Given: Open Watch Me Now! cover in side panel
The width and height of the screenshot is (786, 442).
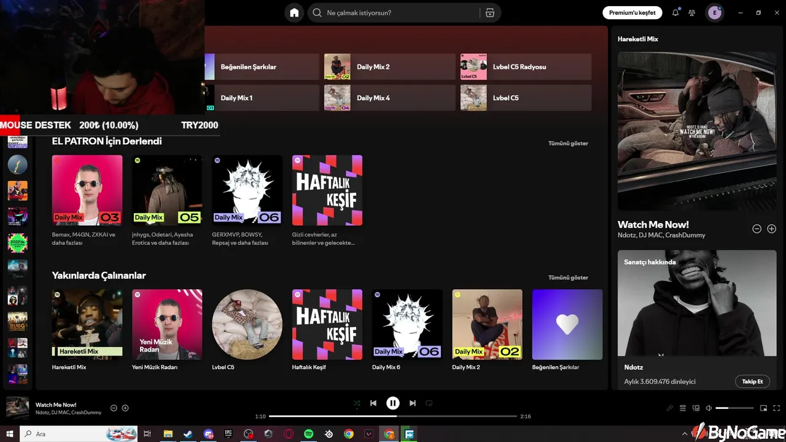Looking at the screenshot, I should pyautogui.click(x=697, y=131).
